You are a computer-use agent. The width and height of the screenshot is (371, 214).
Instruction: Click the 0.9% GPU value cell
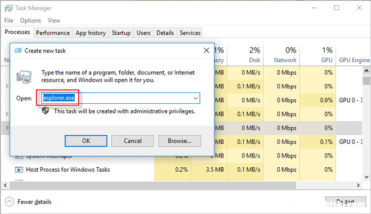click(318, 100)
